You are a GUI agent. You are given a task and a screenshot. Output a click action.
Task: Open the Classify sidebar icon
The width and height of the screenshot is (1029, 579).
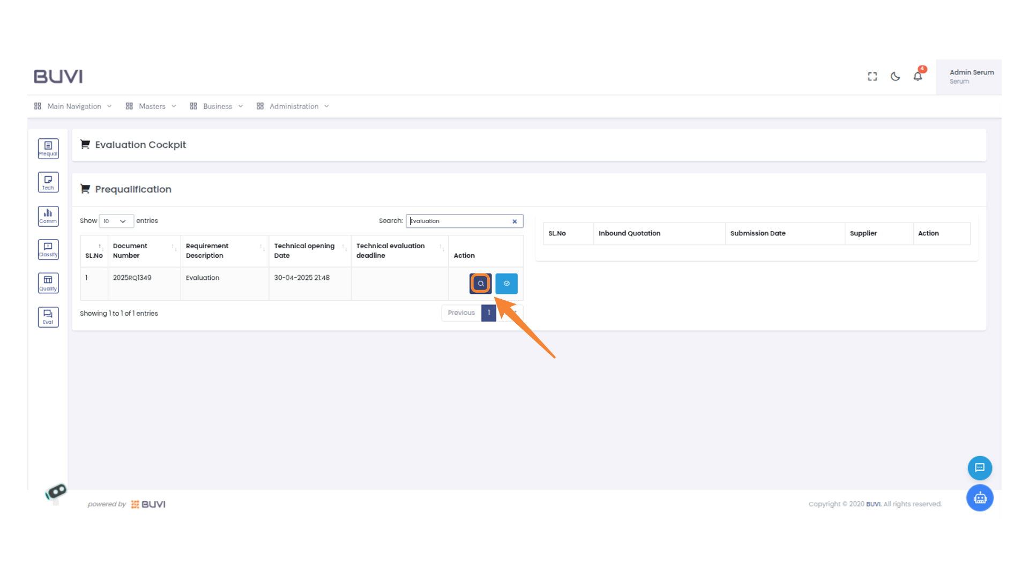click(48, 249)
